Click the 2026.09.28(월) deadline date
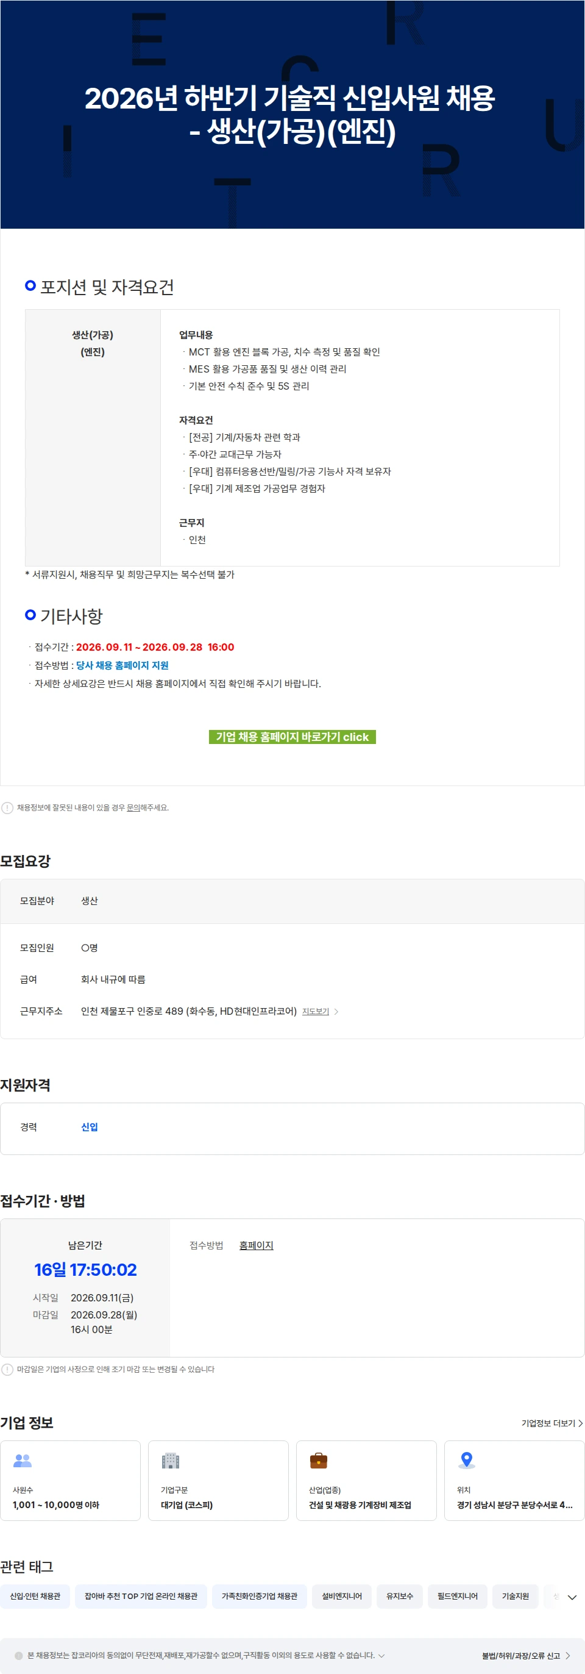The width and height of the screenshot is (585, 1674). (104, 1315)
